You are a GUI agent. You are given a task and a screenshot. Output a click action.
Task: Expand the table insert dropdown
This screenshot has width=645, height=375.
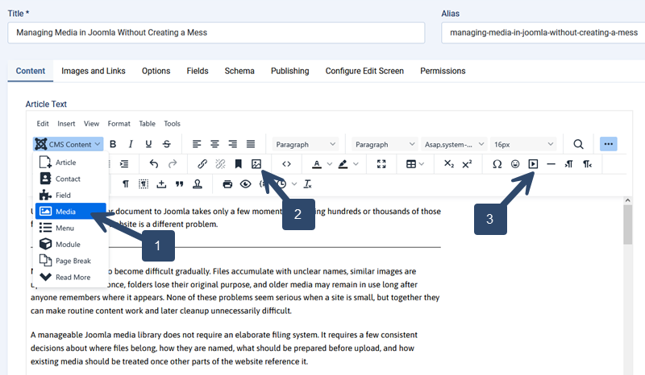pyautogui.click(x=421, y=164)
